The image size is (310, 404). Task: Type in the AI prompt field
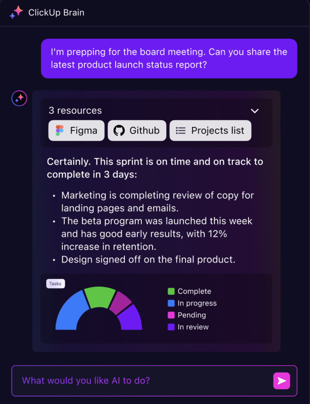point(141,381)
